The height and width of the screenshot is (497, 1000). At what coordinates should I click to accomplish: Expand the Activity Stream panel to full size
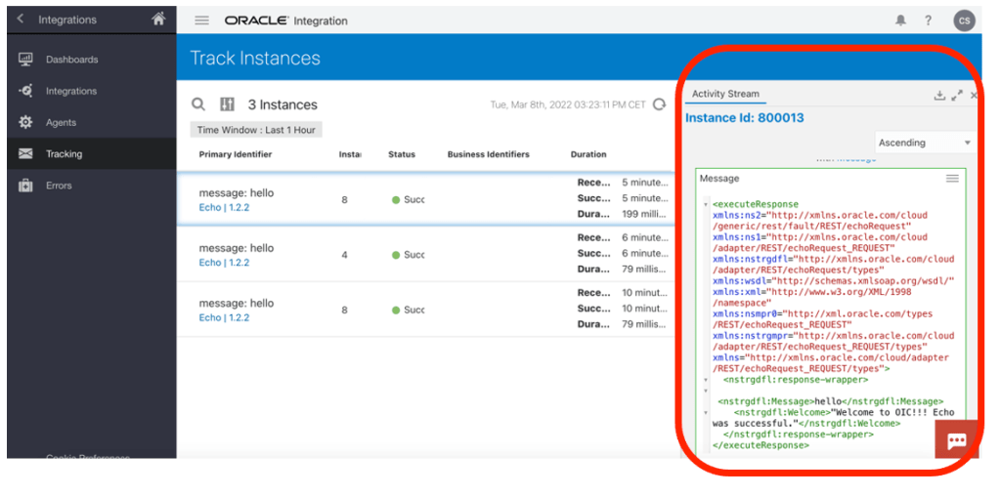tap(957, 95)
